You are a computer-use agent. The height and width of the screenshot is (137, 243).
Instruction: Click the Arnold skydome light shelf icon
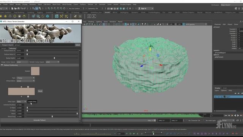tap(15, 16)
